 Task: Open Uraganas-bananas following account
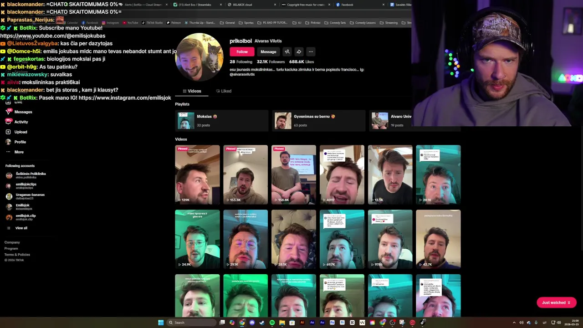[26, 196]
